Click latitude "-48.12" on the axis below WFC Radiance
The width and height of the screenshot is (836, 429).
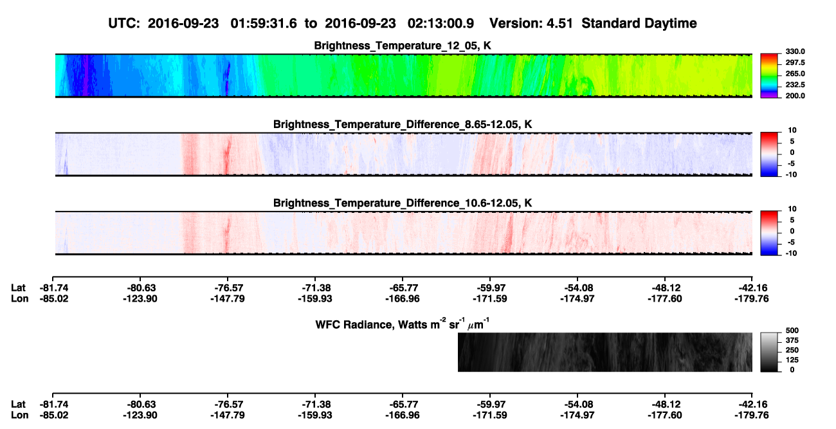(664, 404)
